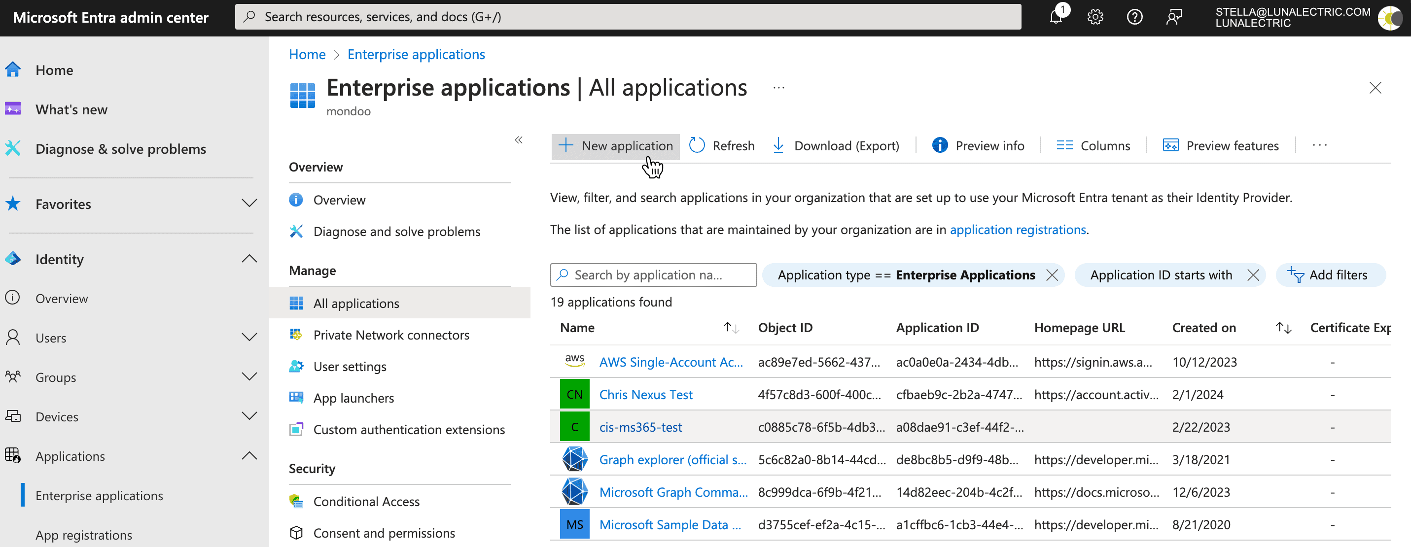Open Preview features
The height and width of the screenshot is (547, 1411).
click(1221, 146)
